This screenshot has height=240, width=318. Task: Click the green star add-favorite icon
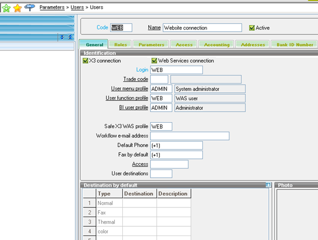click(7, 8)
